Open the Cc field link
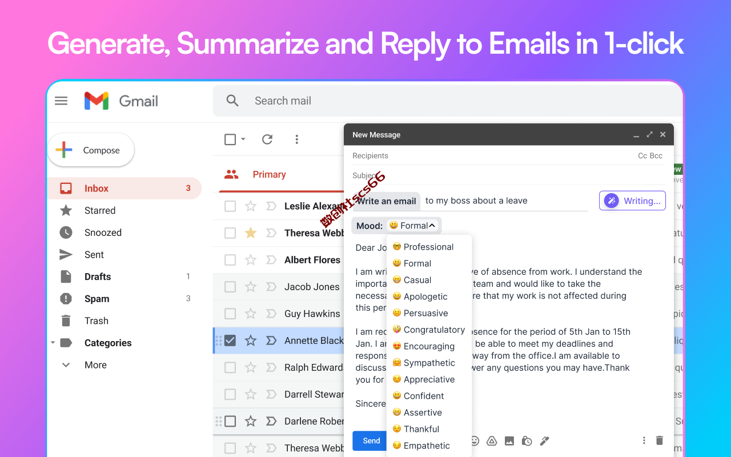731x457 pixels. coord(642,155)
